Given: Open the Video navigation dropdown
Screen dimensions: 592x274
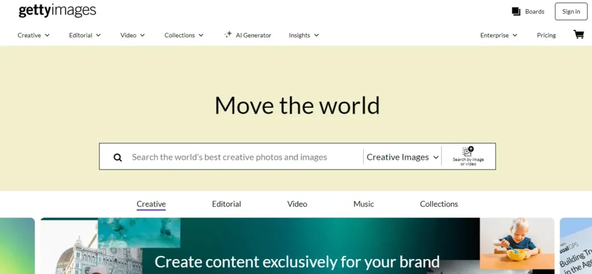Looking at the screenshot, I should [x=132, y=35].
